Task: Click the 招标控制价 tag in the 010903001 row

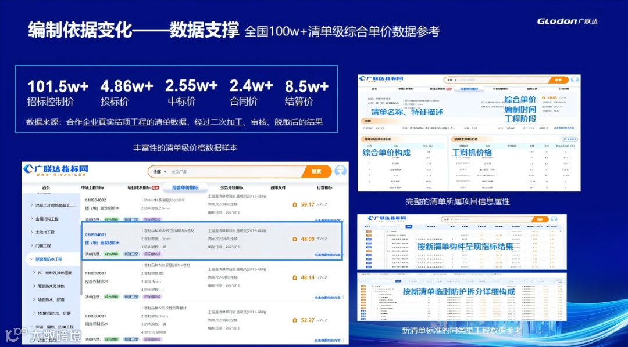Action: pos(152,339)
